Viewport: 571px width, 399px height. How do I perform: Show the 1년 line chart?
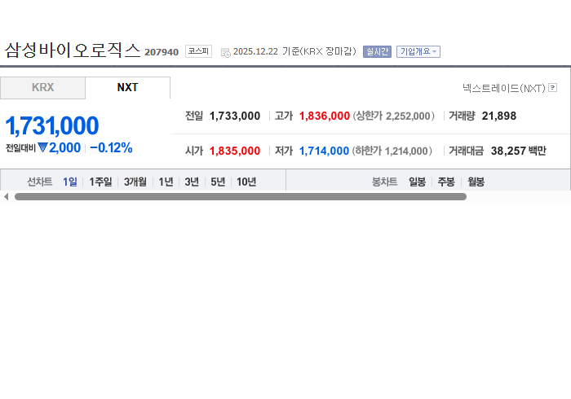click(166, 182)
